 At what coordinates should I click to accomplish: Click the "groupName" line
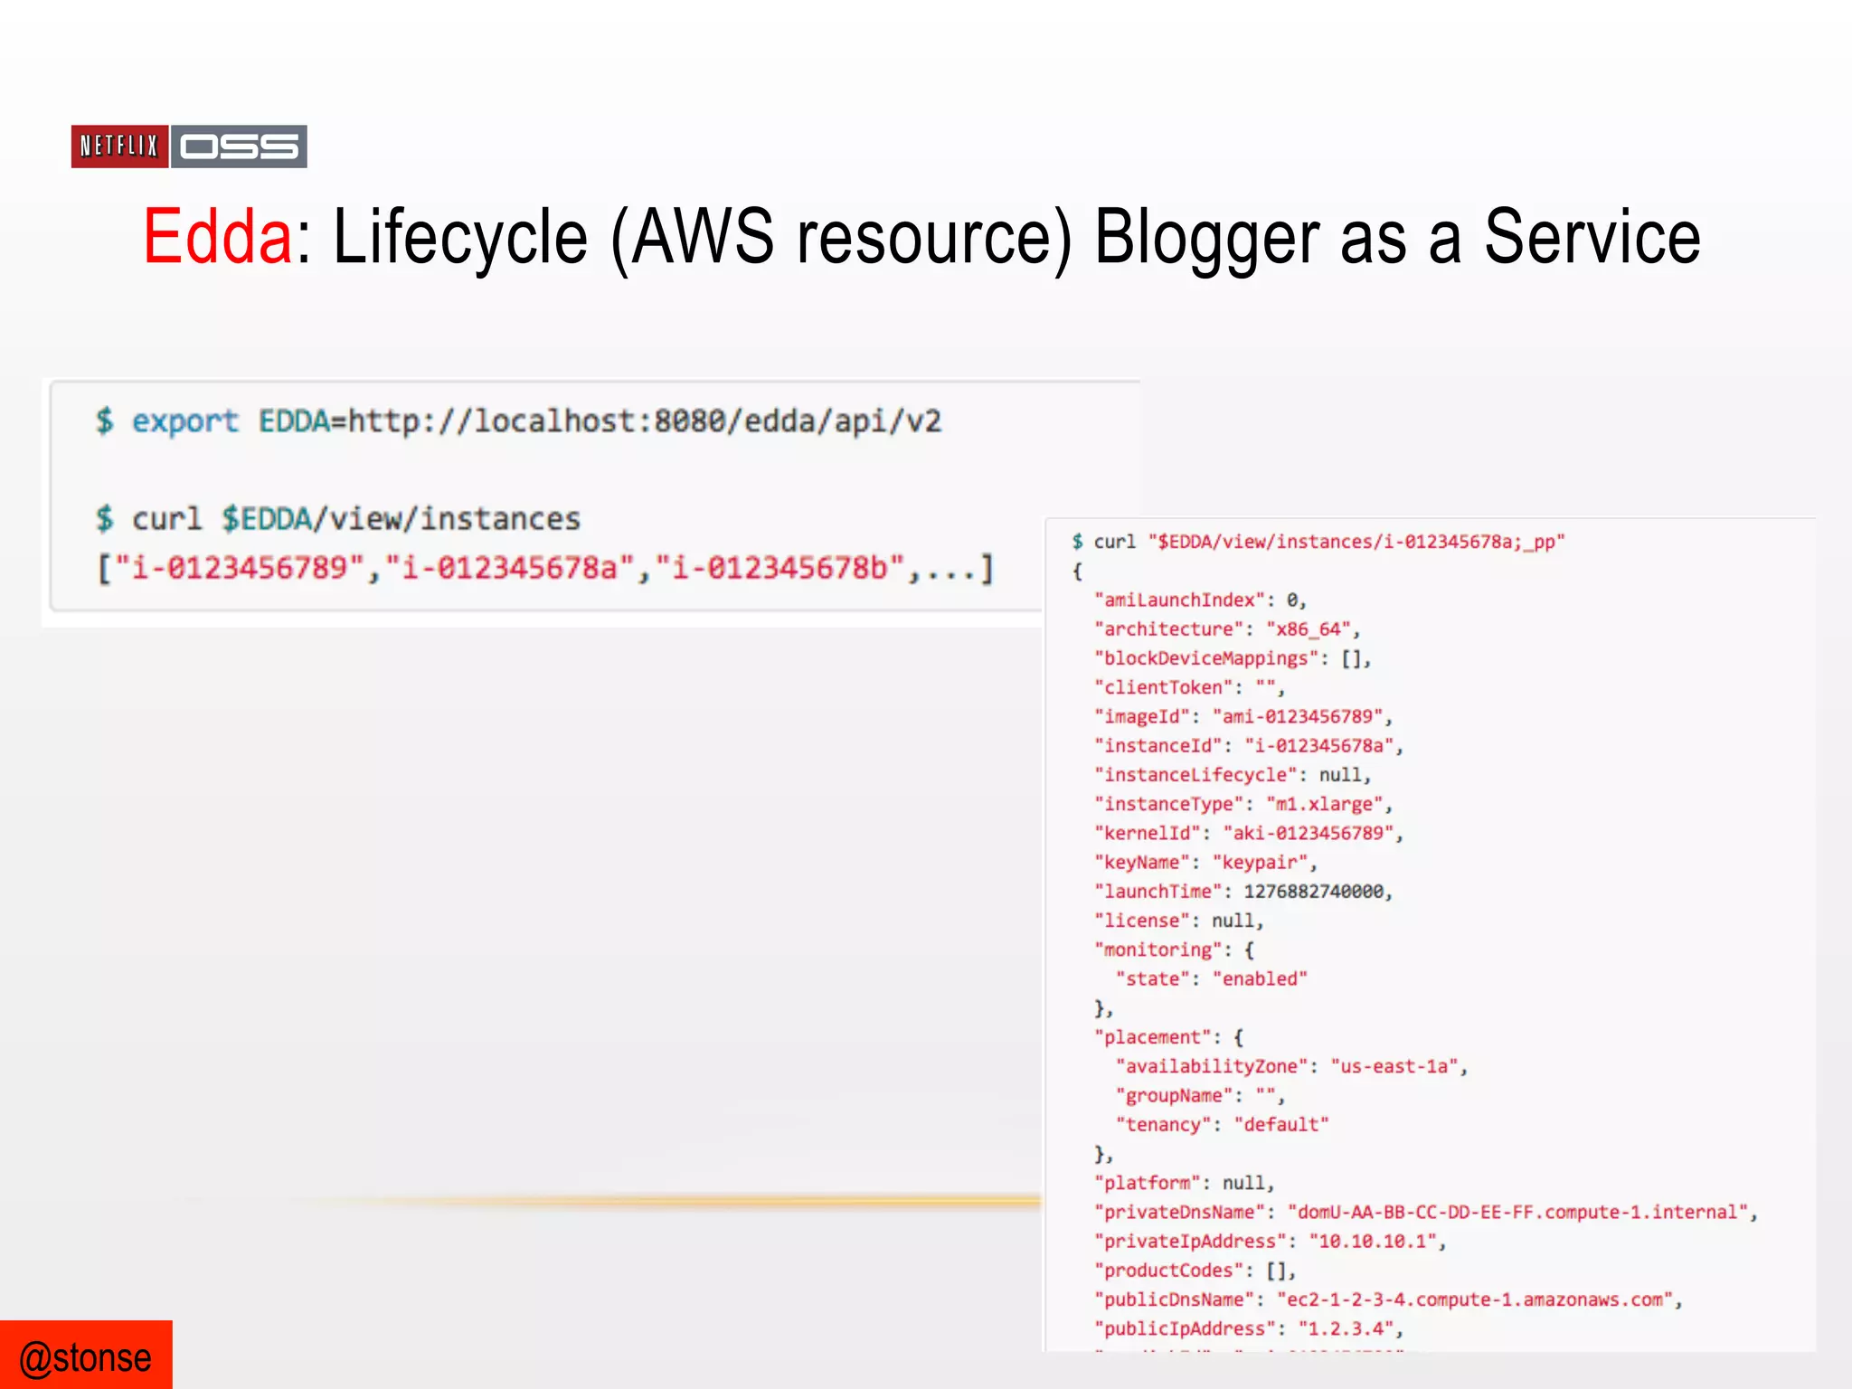pyautogui.click(x=1201, y=1096)
